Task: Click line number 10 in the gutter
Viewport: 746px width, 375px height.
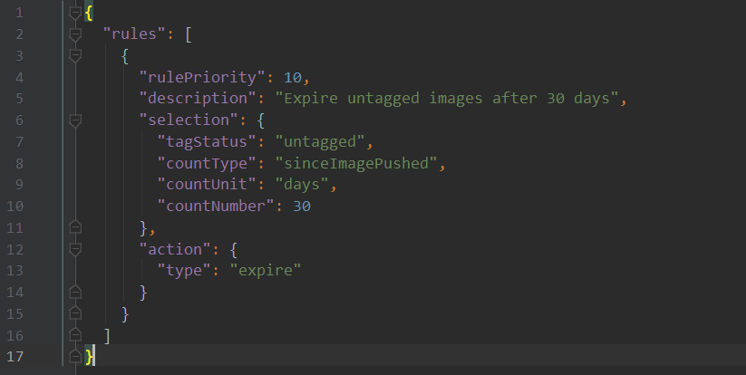Action: pos(15,207)
